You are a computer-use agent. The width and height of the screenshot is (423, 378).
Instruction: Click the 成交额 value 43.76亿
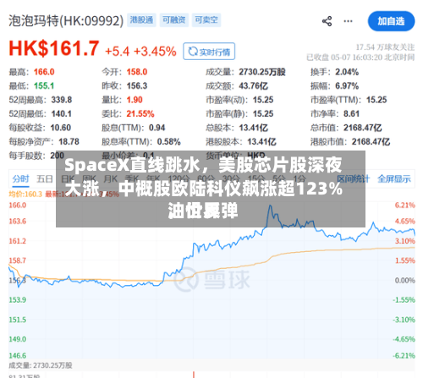point(253,85)
